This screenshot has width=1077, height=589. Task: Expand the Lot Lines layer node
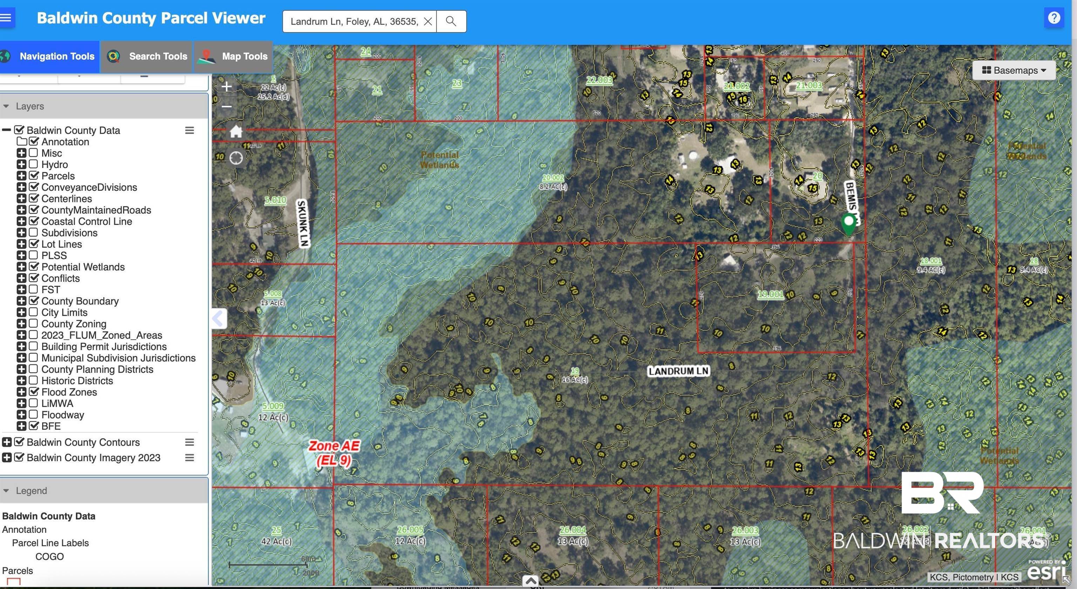[x=21, y=244]
